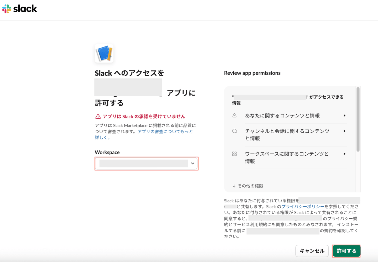Click the あなたに関するコンテンツと情報 row text
Screen dimensions: 378x262
coord(282,116)
